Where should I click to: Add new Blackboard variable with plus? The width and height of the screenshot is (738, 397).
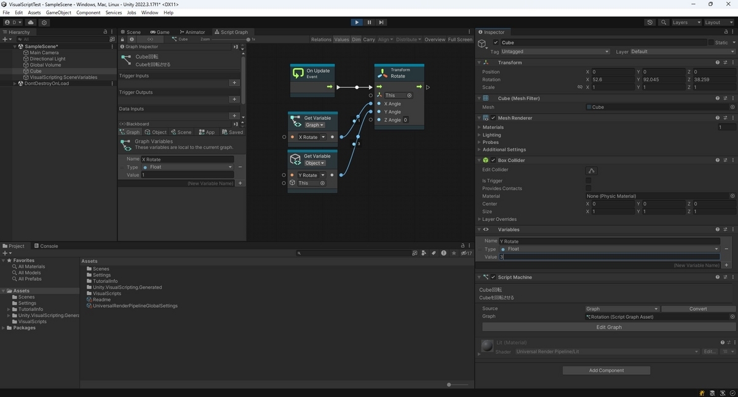240,183
